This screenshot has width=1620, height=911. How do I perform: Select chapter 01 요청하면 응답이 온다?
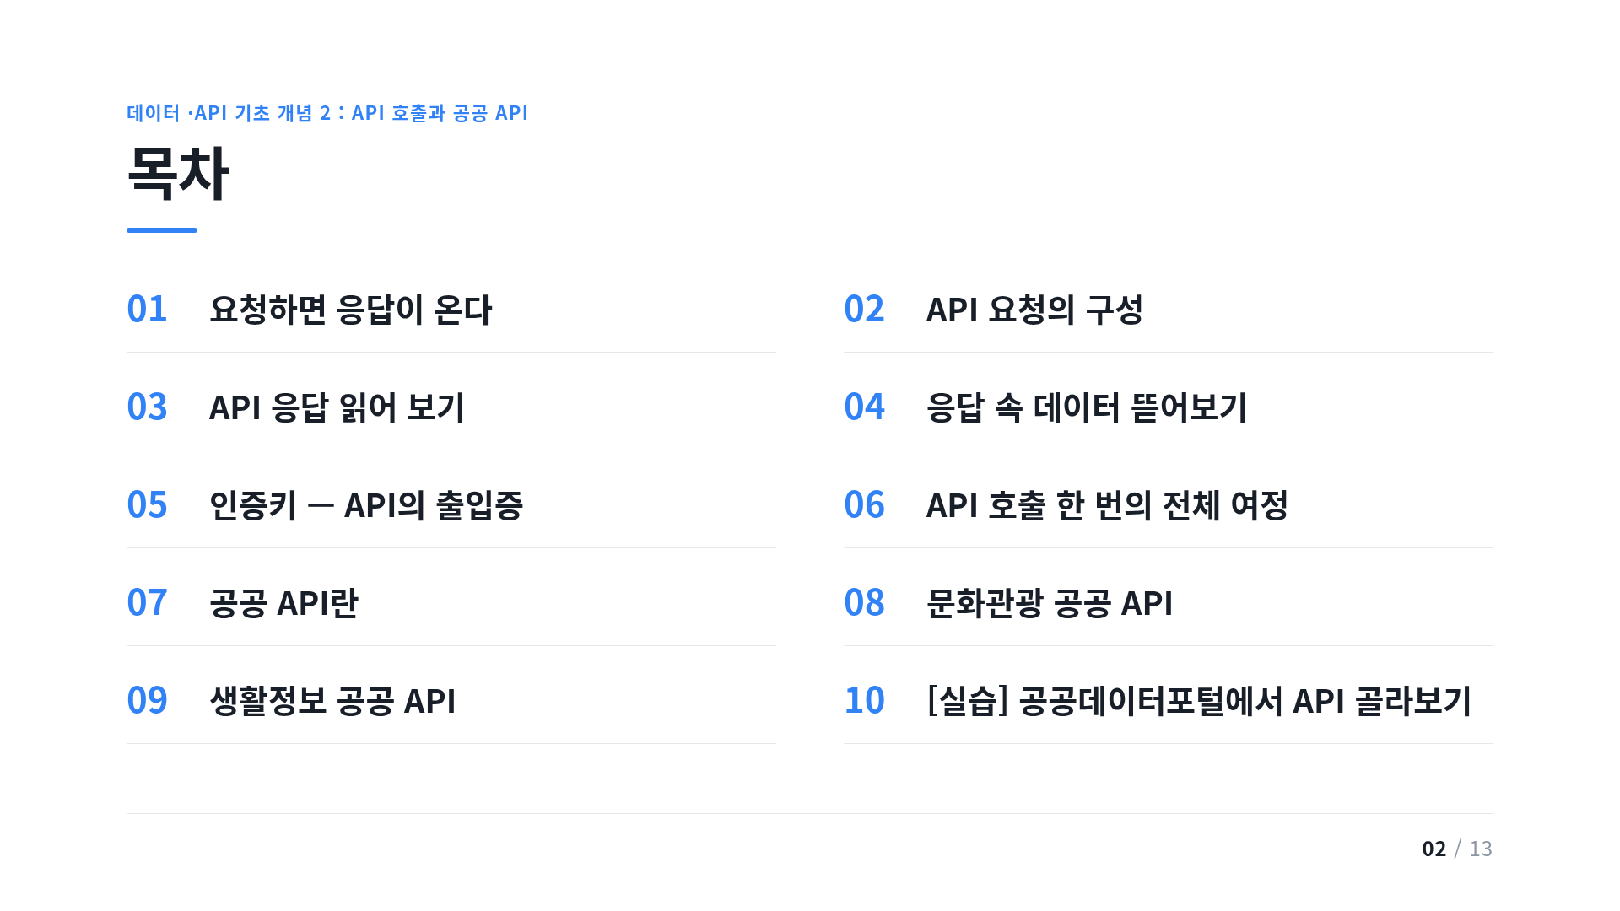(451, 310)
